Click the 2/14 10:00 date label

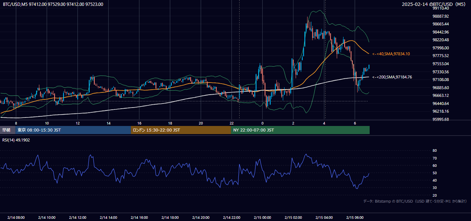[x=47, y=217]
